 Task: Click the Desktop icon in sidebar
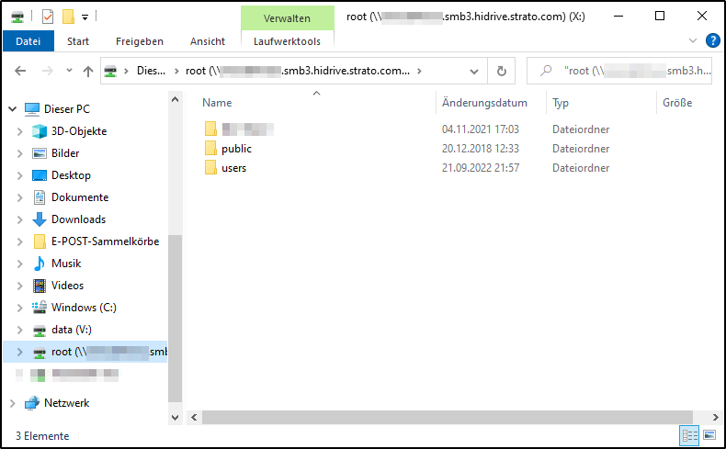coord(40,175)
